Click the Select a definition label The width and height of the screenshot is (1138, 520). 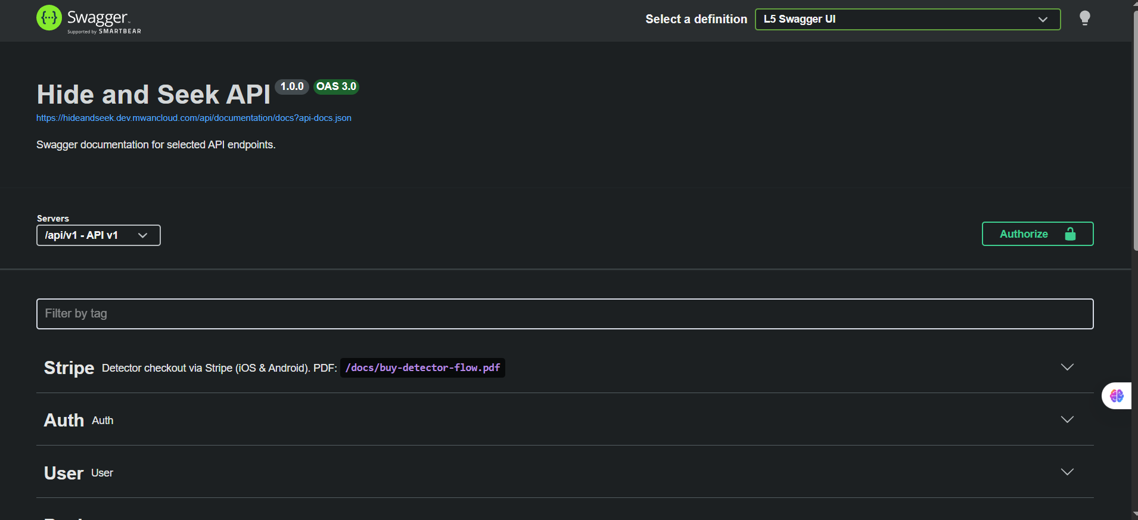tap(696, 19)
